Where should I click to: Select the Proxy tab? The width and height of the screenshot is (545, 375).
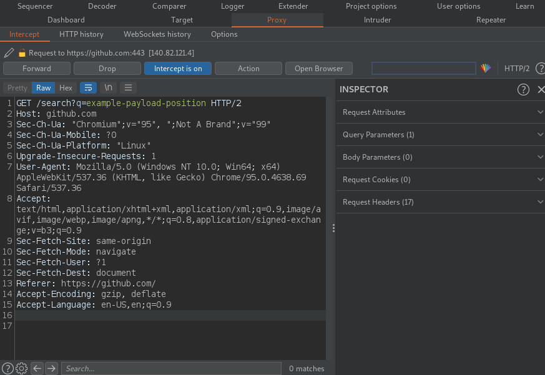pyautogui.click(x=277, y=20)
